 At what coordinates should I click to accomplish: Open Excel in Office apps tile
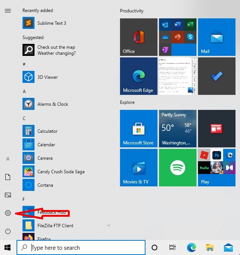pos(190,24)
